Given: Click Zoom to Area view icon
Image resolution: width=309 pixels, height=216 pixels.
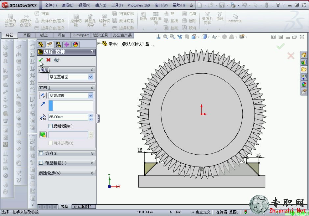Looking at the screenshot, I should pos(172,37).
